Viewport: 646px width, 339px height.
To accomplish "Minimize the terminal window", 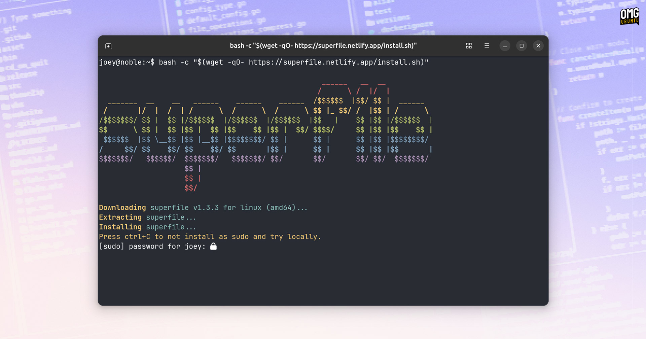I will pos(505,46).
